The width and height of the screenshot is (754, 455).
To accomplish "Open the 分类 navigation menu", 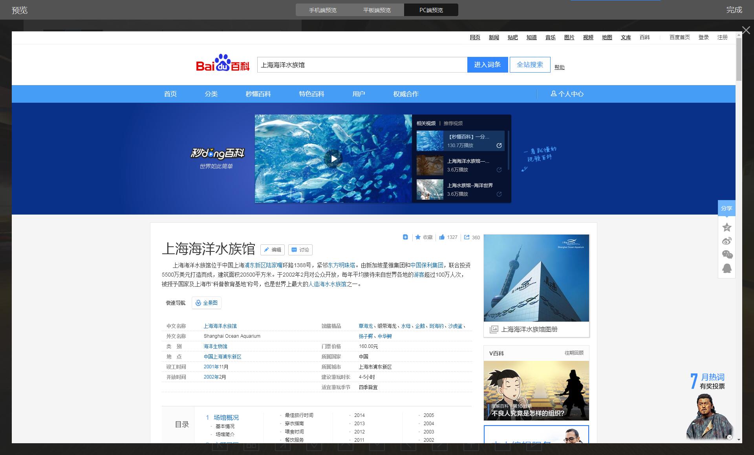I will point(211,94).
